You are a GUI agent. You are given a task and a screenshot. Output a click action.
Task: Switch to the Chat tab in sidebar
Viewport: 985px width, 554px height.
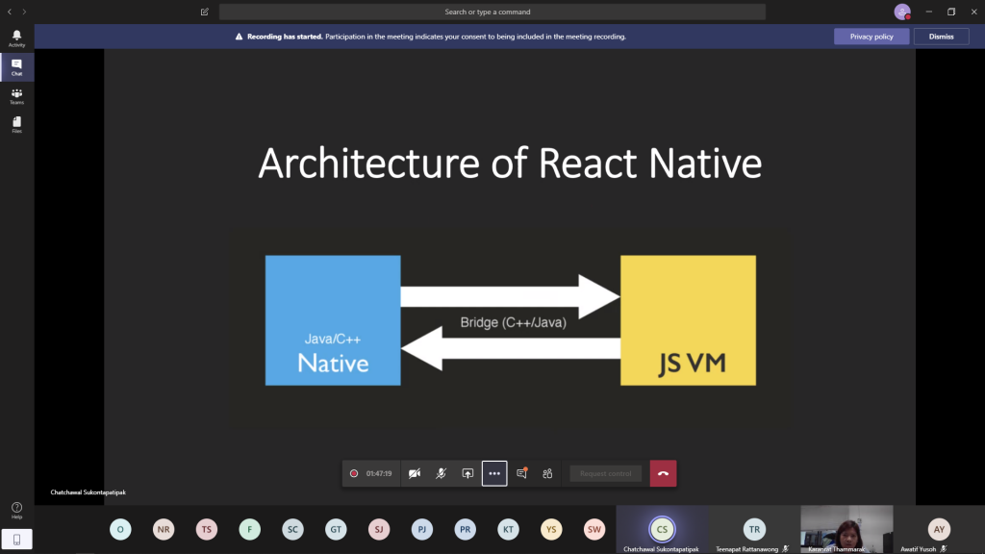[16, 67]
